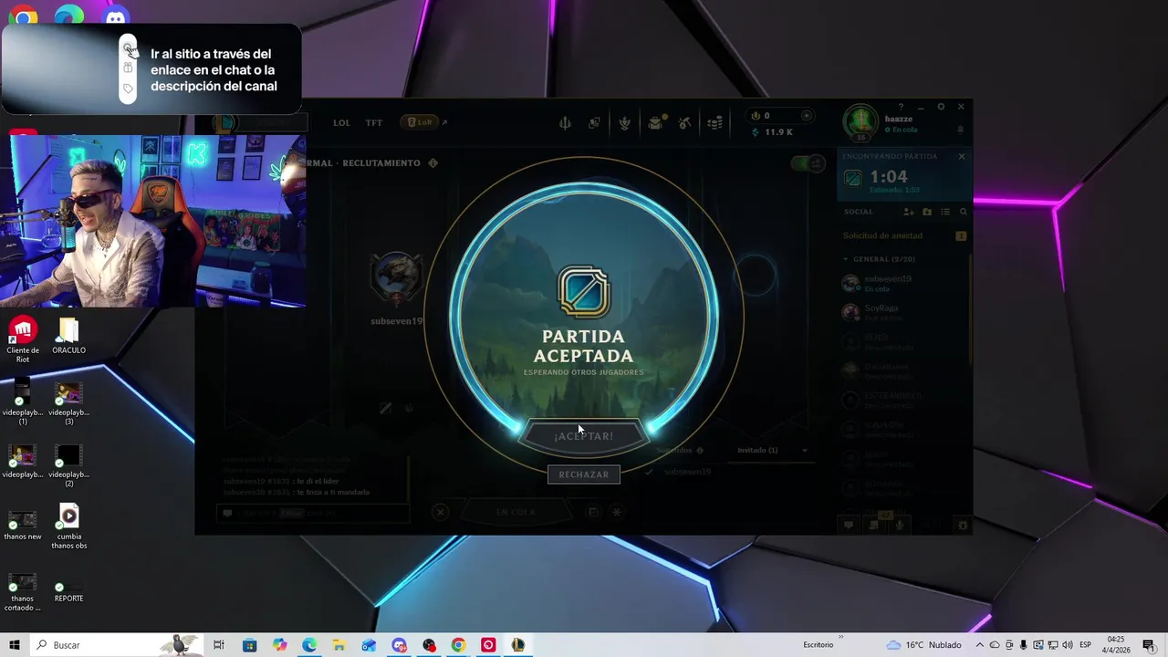Click the bug report icon in the social footer
This screenshot has width=1168, height=657.
coord(962,525)
